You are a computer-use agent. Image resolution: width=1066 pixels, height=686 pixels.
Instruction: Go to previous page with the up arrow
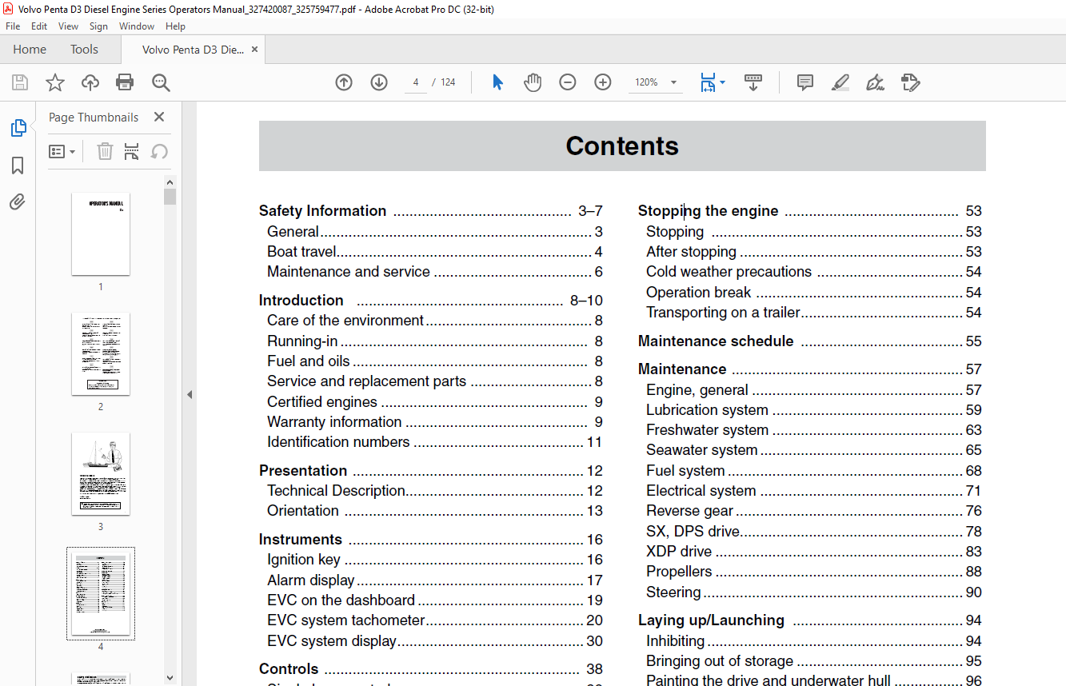[x=344, y=82]
